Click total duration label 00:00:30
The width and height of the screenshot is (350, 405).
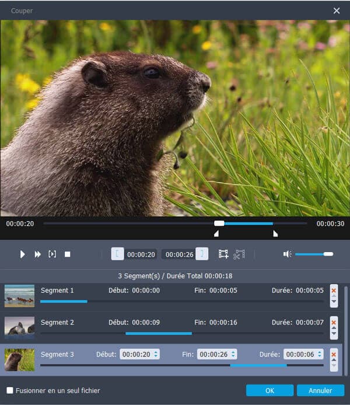click(x=330, y=224)
